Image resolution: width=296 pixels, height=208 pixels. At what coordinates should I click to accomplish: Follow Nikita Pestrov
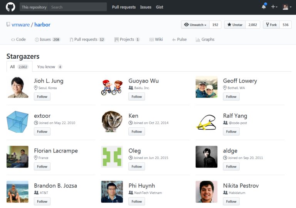click(x=231, y=201)
